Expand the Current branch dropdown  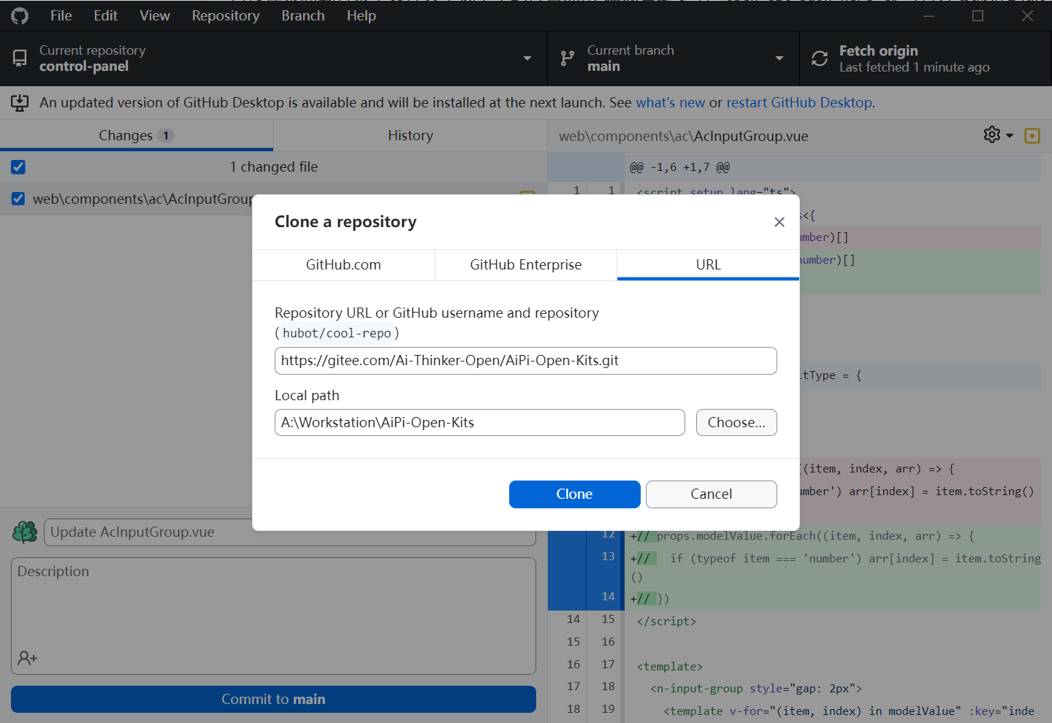click(x=780, y=58)
